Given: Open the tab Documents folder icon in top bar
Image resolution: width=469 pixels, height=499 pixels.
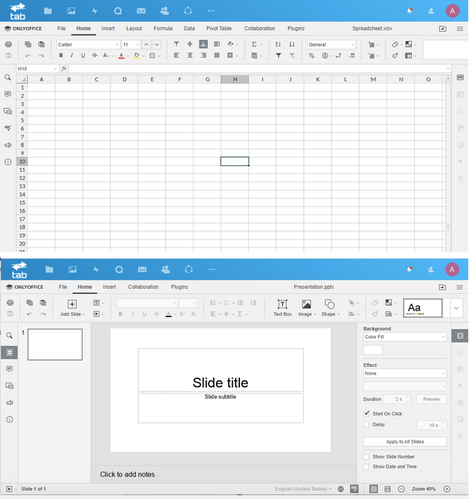Looking at the screenshot, I should pos(48,11).
